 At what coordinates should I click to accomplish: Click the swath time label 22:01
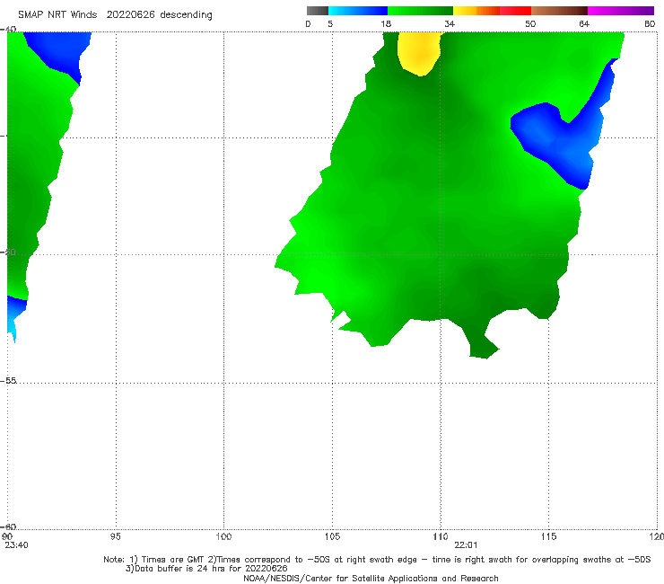click(x=466, y=545)
